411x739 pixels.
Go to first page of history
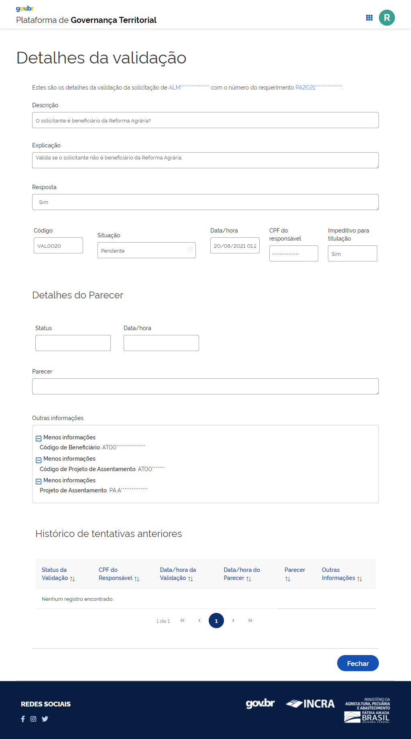click(183, 621)
